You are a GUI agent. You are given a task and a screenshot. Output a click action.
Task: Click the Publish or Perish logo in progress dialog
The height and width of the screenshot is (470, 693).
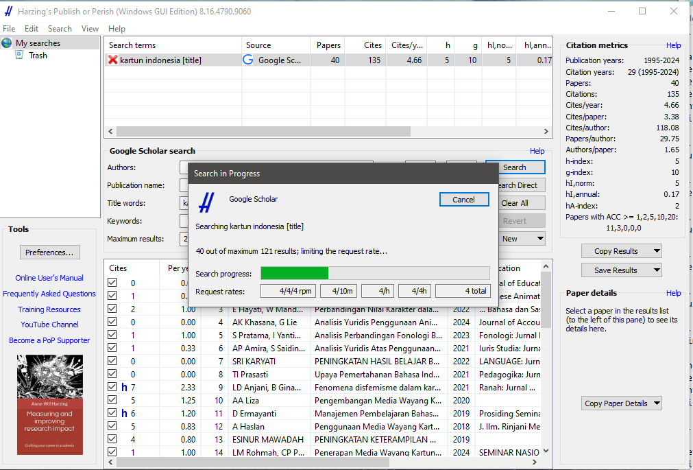point(206,202)
